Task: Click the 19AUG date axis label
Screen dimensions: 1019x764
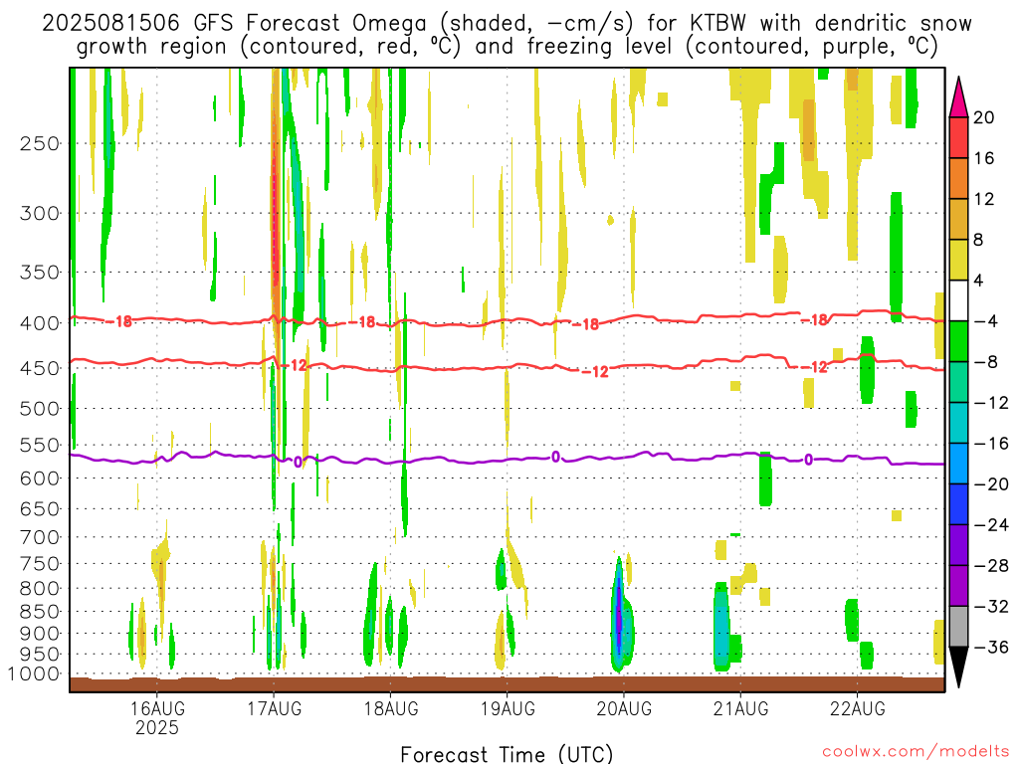Action: tap(508, 708)
